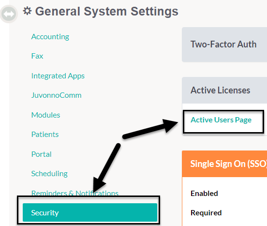The height and width of the screenshot is (226, 267).
Task: Select the highlighted Security tab
Action: coord(90,212)
